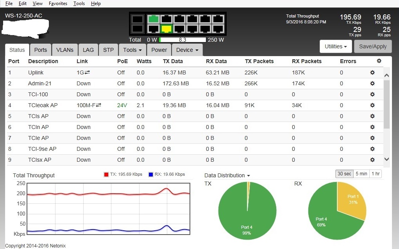
Task: Open the Utilities dropdown
Action: point(336,46)
